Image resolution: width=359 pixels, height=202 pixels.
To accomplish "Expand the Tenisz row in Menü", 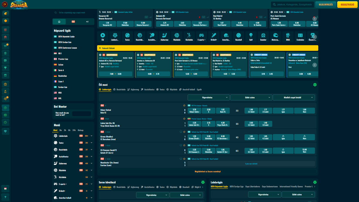I will (91, 143).
